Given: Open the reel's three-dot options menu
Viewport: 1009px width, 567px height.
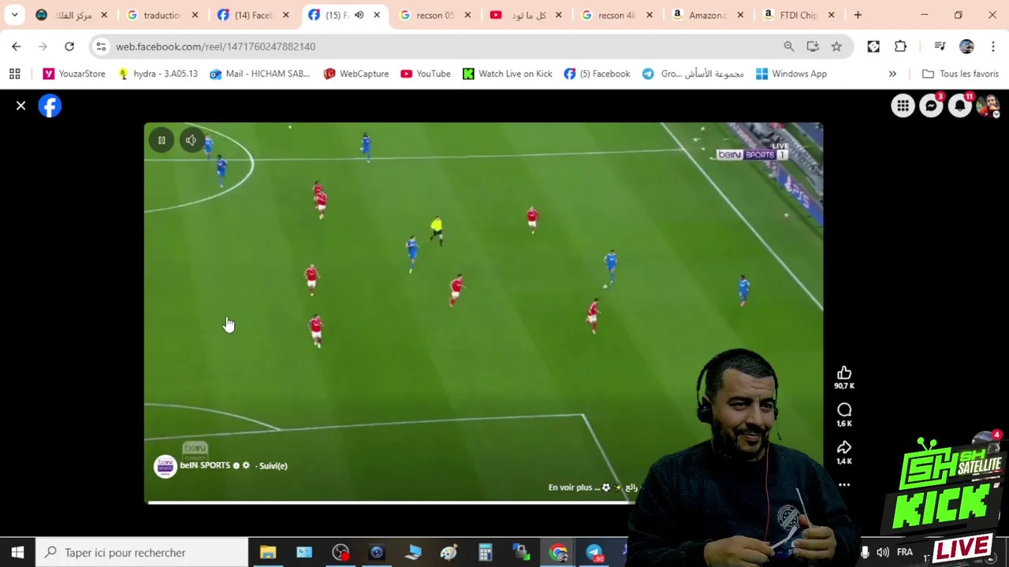Looking at the screenshot, I should pyautogui.click(x=844, y=485).
